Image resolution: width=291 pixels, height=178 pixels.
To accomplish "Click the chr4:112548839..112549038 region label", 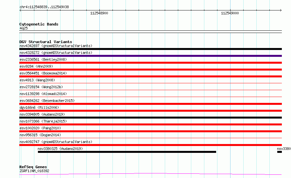I will [44, 7].
